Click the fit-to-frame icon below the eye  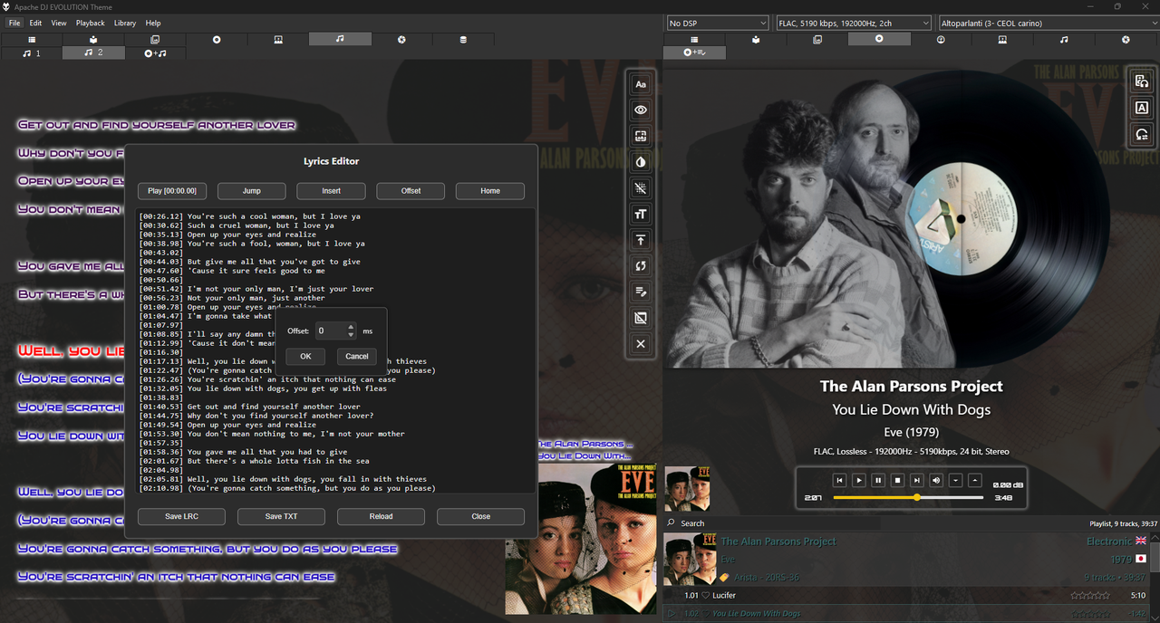coord(641,136)
